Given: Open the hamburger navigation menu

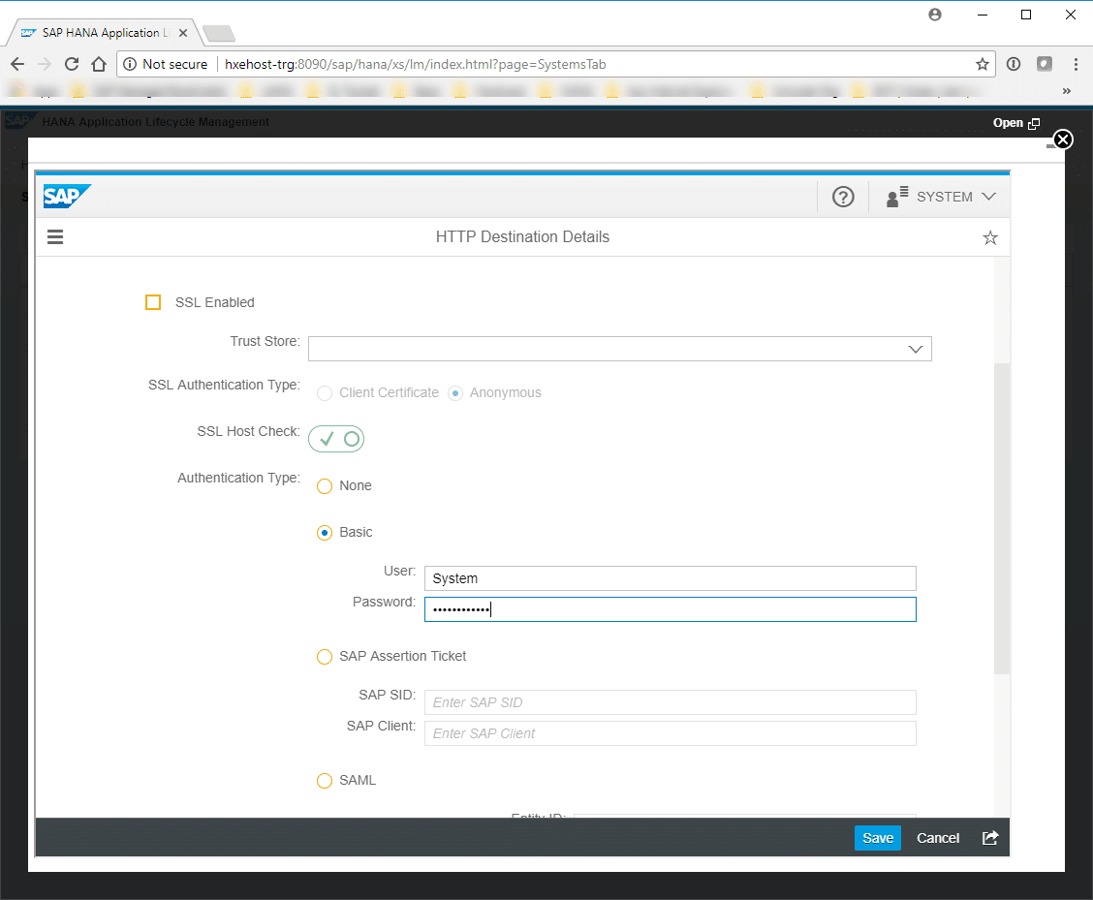Looking at the screenshot, I should point(55,236).
